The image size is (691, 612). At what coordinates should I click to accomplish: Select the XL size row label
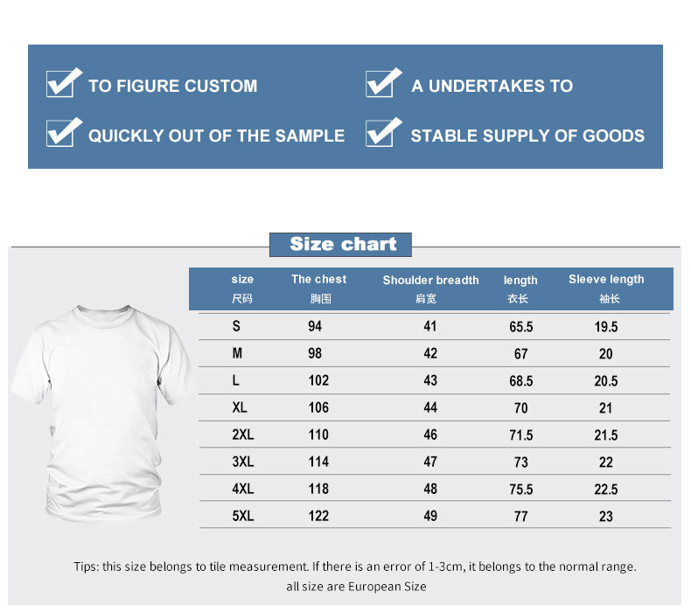(240, 407)
